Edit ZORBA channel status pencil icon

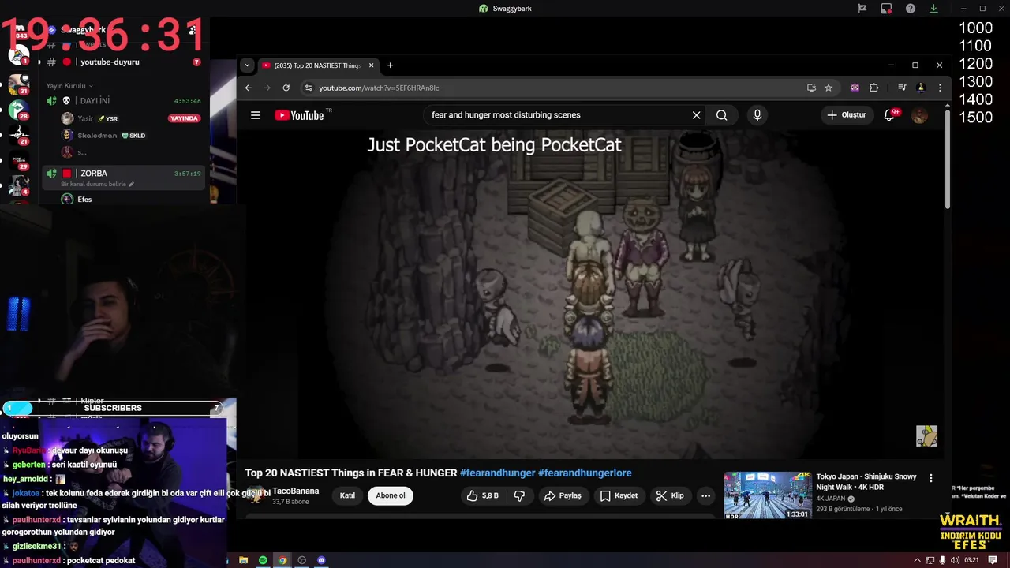[132, 184]
